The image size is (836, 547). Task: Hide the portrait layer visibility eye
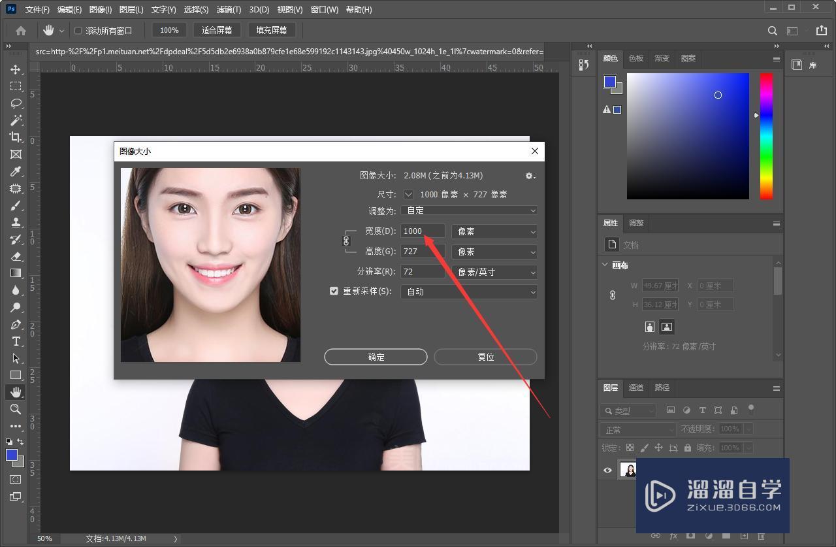point(607,470)
